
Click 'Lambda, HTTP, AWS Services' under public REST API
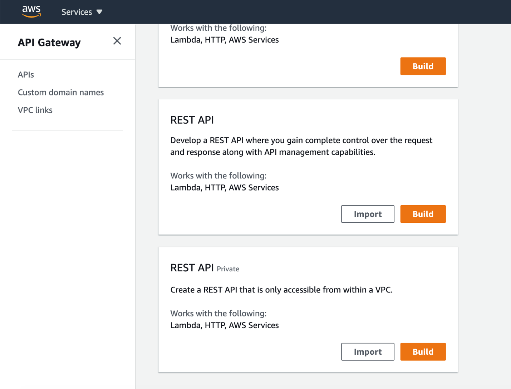coord(224,188)
